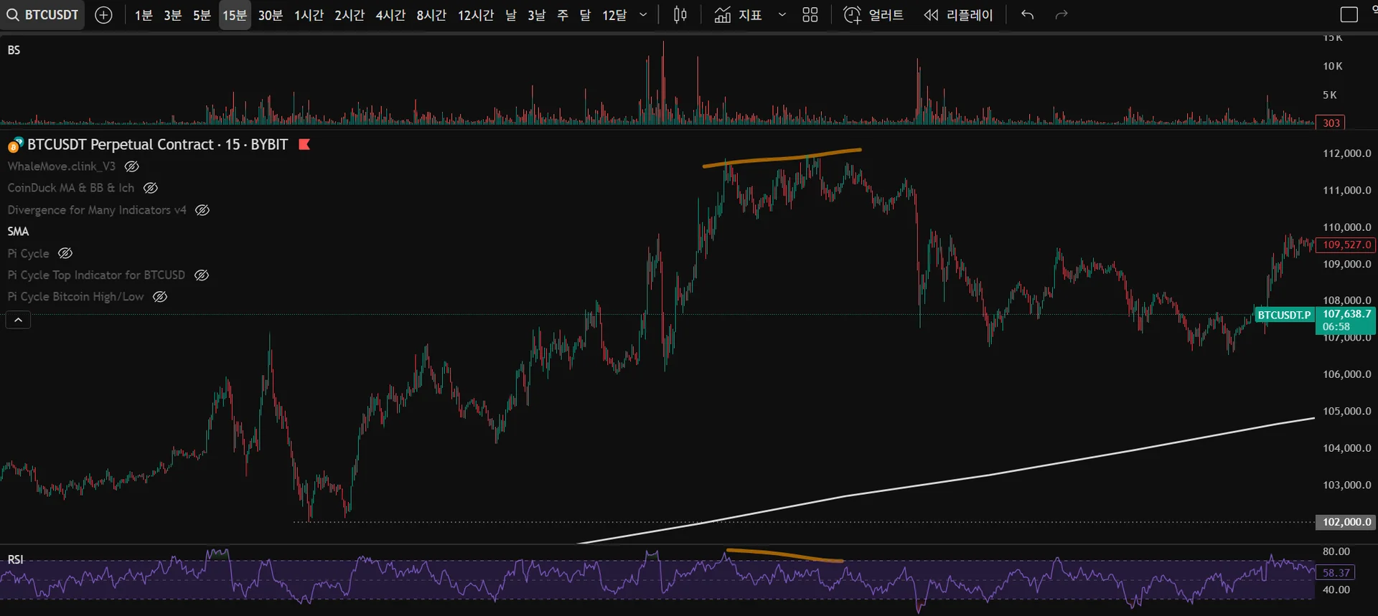The image size is (1378, 616).
Task: Click the undo arrow
Action: pyautogui.click(x=1027, y=15)
